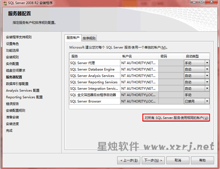Switch to the 排序规则 tab
The image size is (220, 169).
pyautogui.click(x=89, y=38)
